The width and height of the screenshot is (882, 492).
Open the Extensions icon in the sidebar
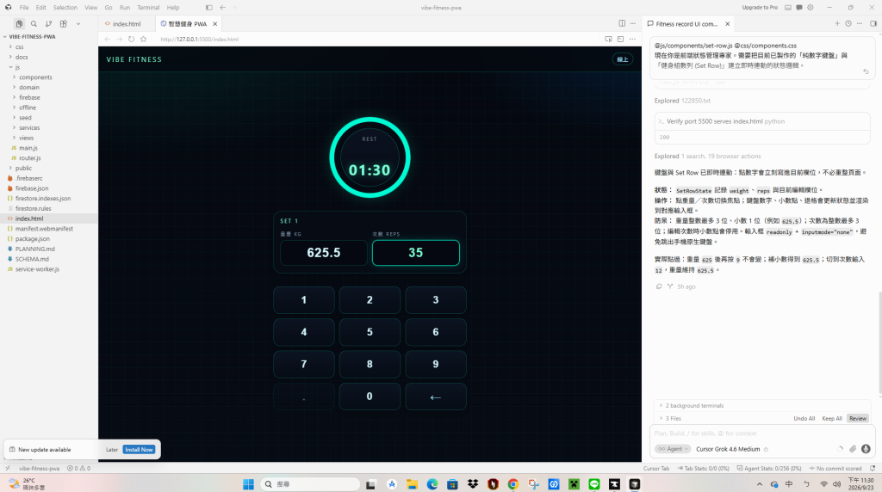coord(64,24)
